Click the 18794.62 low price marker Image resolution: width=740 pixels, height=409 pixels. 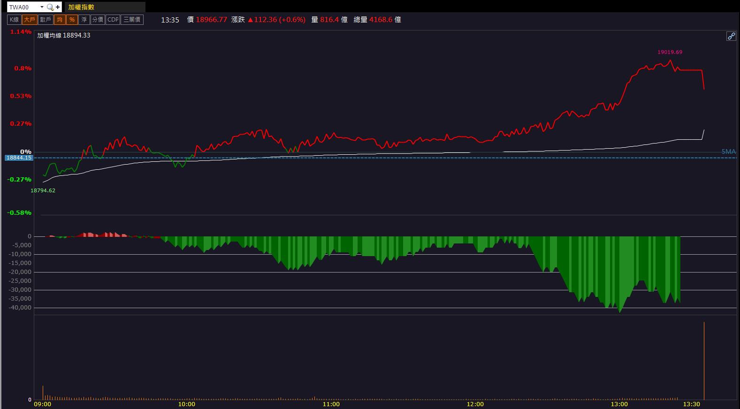click(43, 190)
